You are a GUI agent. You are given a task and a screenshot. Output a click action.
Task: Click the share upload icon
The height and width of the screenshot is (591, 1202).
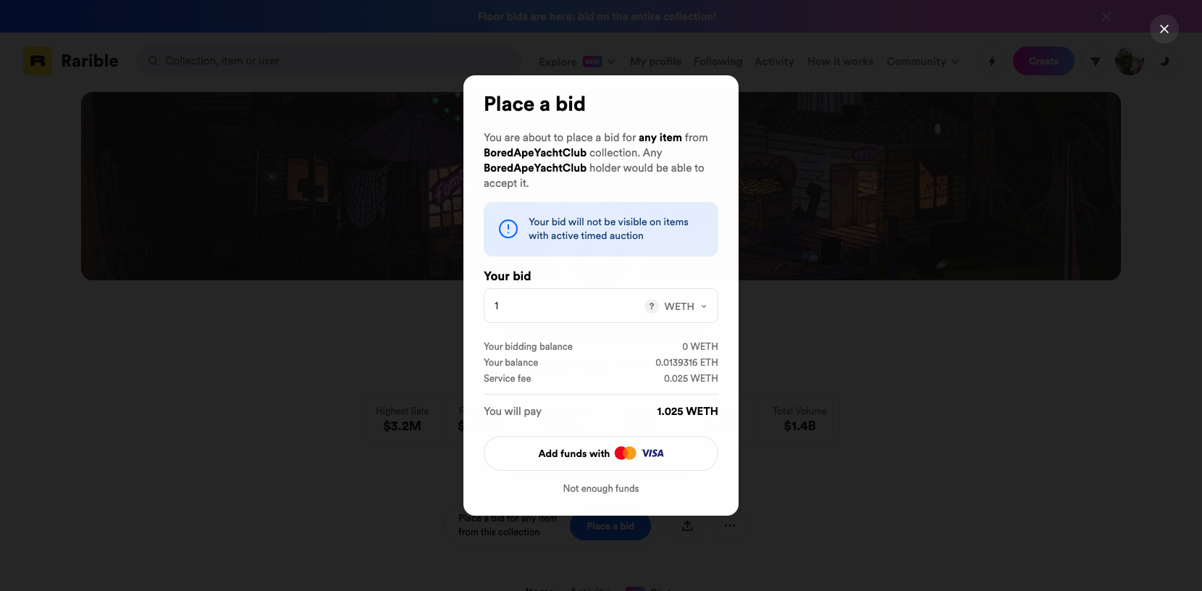[x=687, y=526]
